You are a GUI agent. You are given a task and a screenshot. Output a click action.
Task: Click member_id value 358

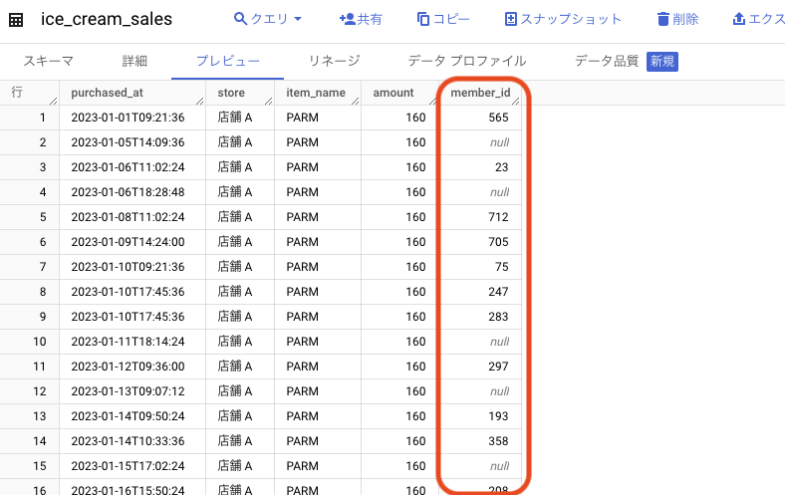click(498, 441)
